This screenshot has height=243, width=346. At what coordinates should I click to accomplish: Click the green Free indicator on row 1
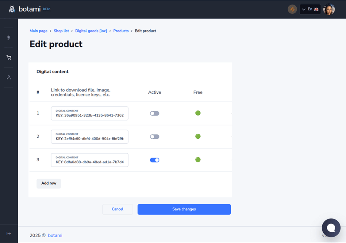[x=198, y=113]
